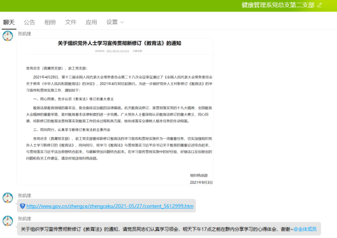The width and height of the screenshot is (337, 238).
Task: Open the www.gov.cn zhengceku hyperlink
Action: [x=110, y=206]
